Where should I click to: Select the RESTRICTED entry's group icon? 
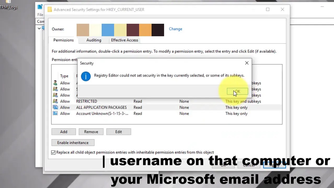pos(55,101)
